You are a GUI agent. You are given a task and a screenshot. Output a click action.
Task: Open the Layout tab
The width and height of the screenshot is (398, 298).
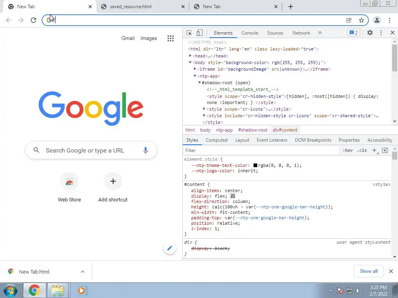[x=242, y=140]
